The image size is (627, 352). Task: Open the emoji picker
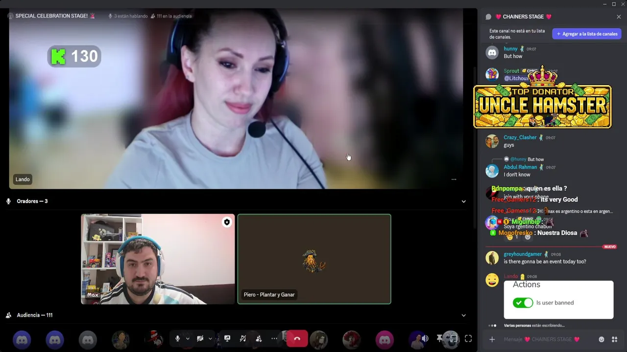tap(602, 339)
